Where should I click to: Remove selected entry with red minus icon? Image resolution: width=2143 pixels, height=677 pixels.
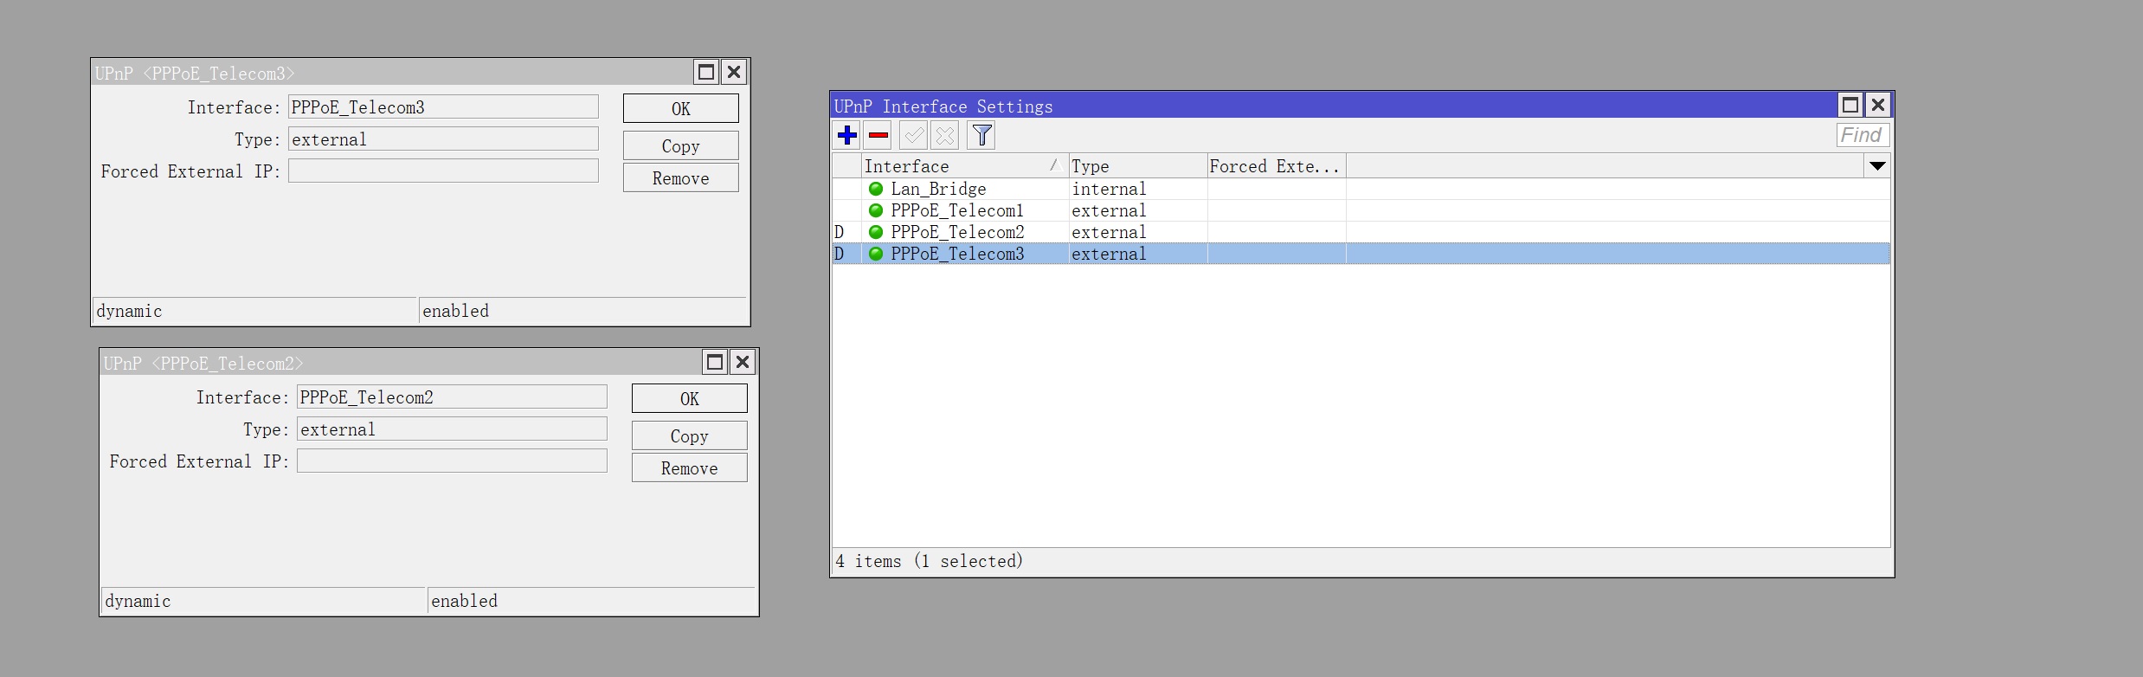click(878, 135)
